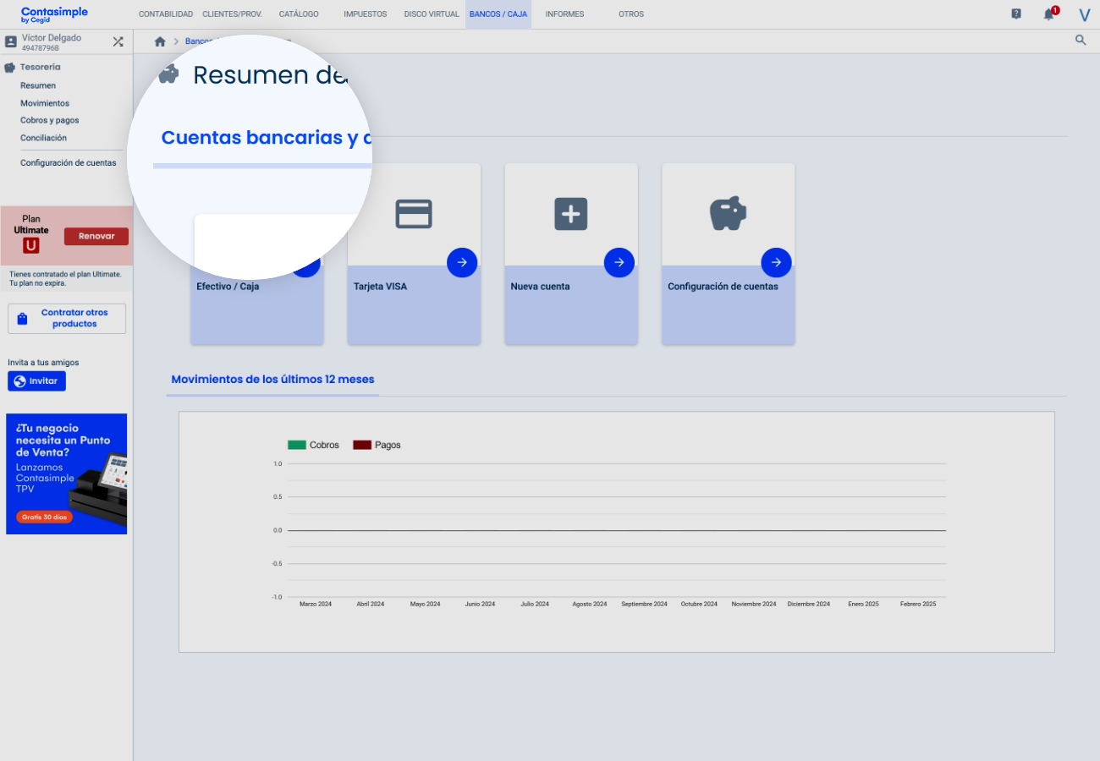Screen dimensions: 1100x761
Task: Click the Renovar button
Action: tap(96, 237)
